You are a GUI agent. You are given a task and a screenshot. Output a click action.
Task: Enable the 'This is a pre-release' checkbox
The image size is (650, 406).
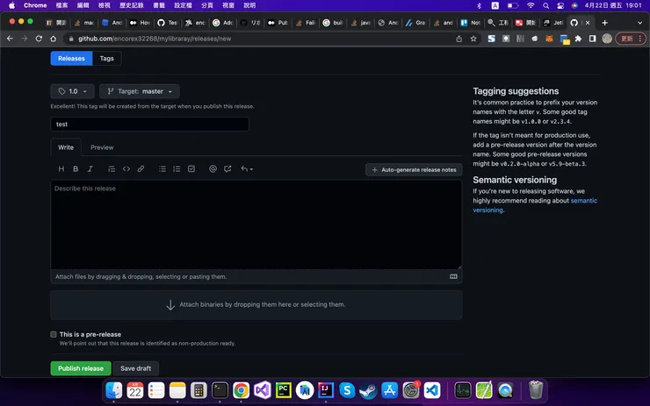[x=54, y=334]
